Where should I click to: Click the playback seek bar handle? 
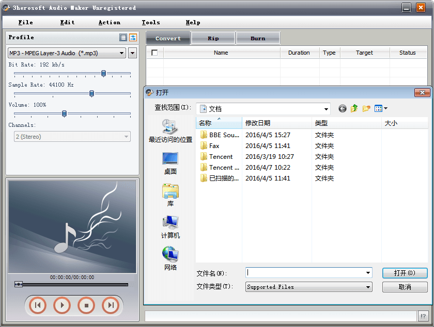point(18,284)
